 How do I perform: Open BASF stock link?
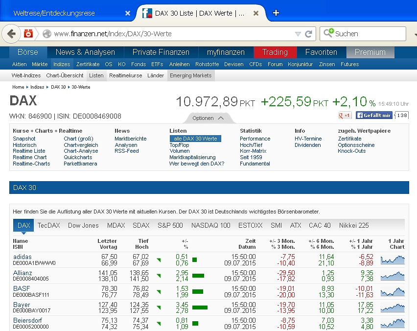pyautogui.click(x=22, y=288)
